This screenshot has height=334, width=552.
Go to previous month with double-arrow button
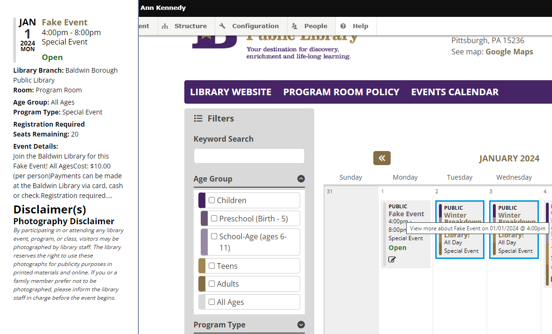click(x=382, y=158)
